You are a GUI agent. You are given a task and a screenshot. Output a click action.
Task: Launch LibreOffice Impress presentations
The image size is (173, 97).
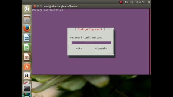pos(27,57)
